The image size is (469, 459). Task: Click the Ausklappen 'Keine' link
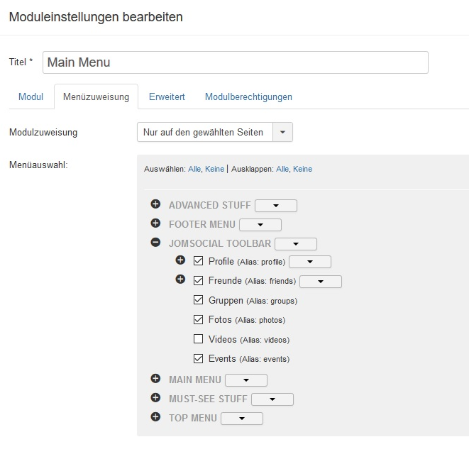click(302, 169)
